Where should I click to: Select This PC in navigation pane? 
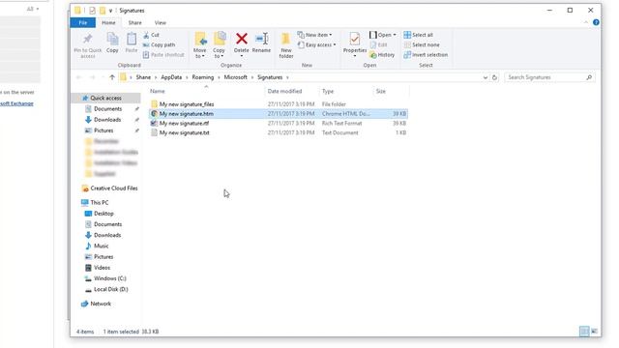pyautogui.click(x=99, y=202)
